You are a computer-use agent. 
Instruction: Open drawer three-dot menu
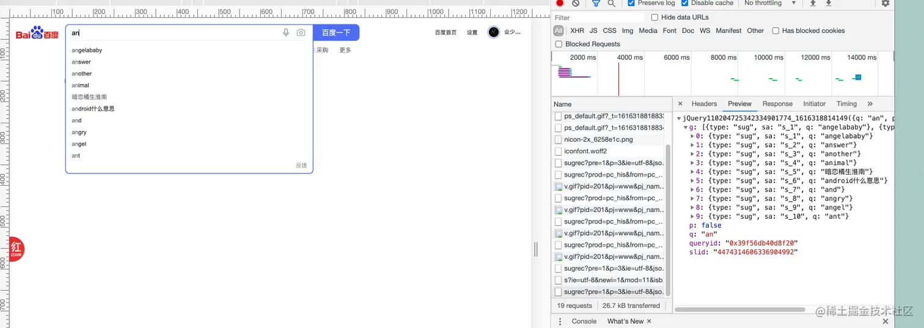(x=560, y=321)
